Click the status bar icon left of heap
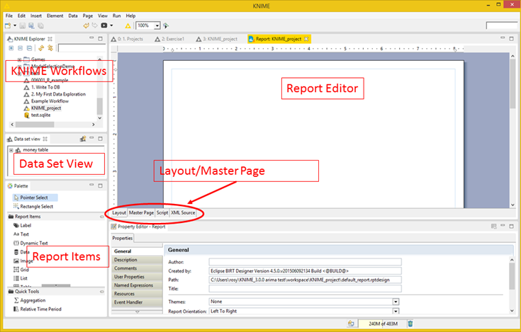Image resolution: width=521 pixels, height=332 pixels. point(351,324)
